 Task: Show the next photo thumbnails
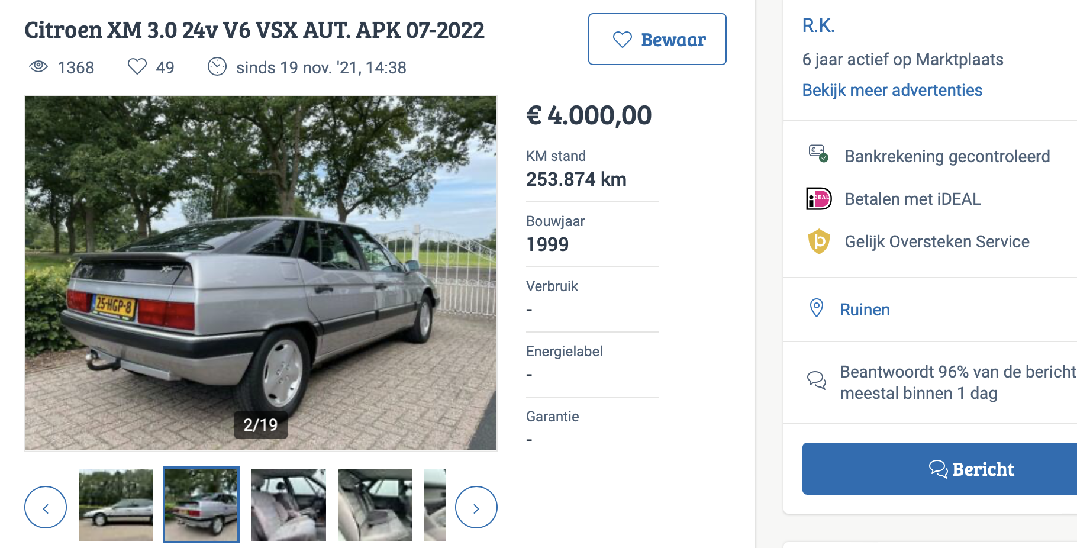pyautogui.click(x=476, y=507)
